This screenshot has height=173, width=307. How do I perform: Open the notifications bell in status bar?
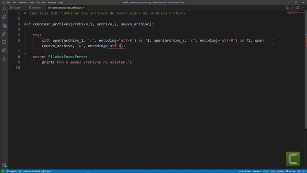tap(304, 171)
